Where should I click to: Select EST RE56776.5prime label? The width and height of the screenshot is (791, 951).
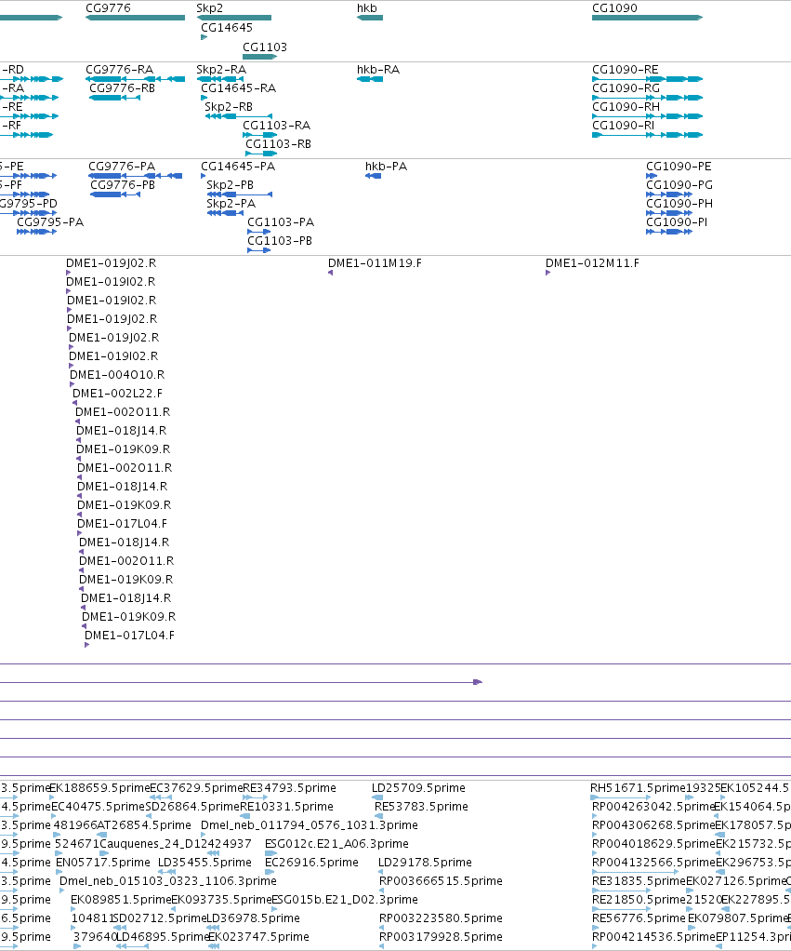click(639, 918)
